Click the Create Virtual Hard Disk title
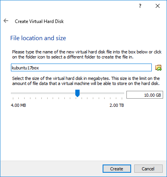Screen dimensions: 167x177 39,21
